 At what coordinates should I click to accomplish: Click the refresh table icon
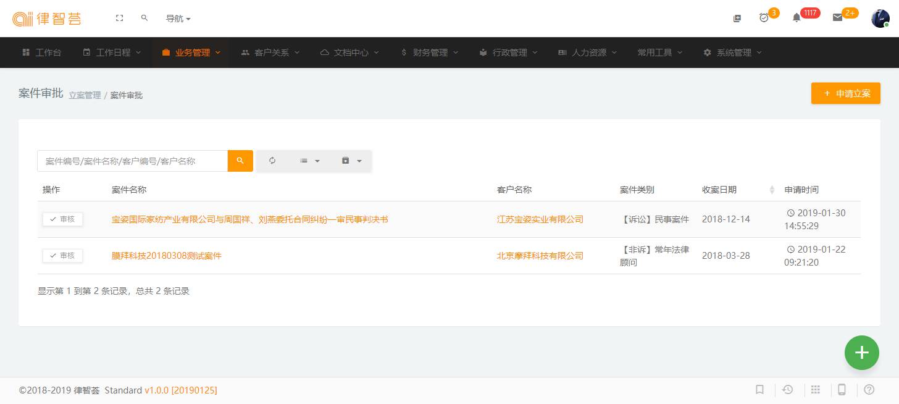click(x=272, y=161)
